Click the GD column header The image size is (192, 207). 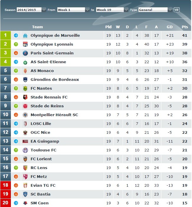pos(170,27)
